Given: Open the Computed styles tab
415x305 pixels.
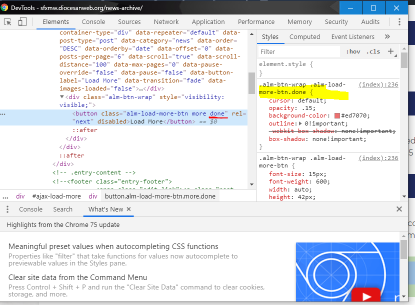Looking at the screenshot, I should click(304, 37).
